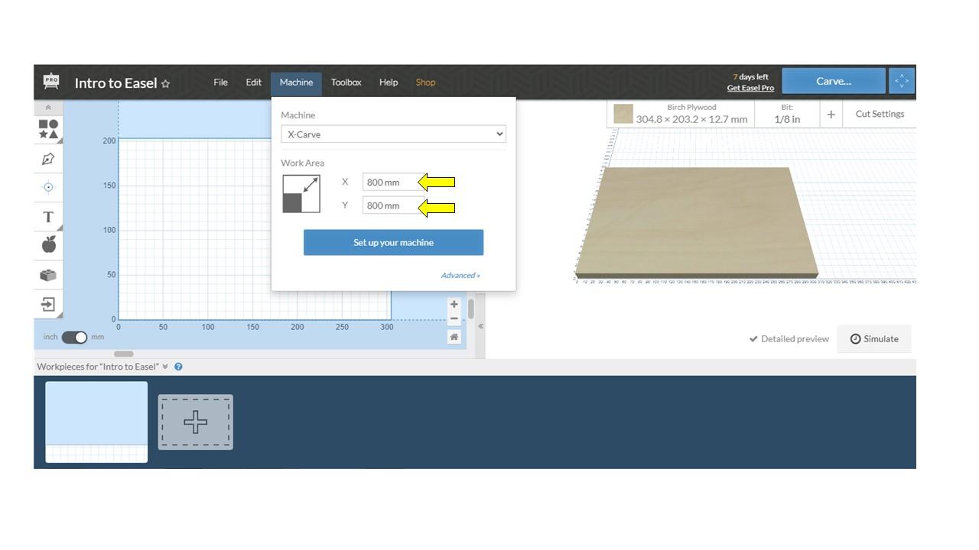Click the X work area field
The image size is (979, 550).
(392, 183)
